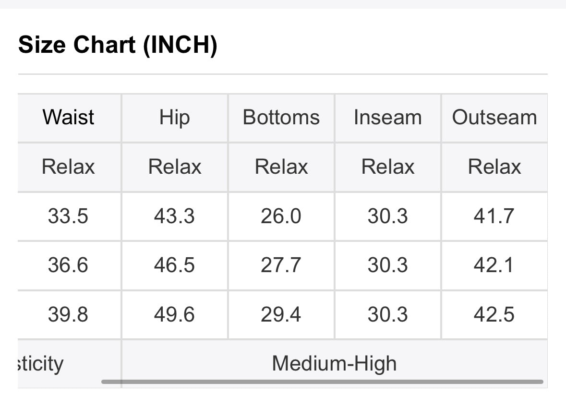Click the horizontal scrollbar under the table
This screenshot has height=395, width=566.
(x=322, y=382)
